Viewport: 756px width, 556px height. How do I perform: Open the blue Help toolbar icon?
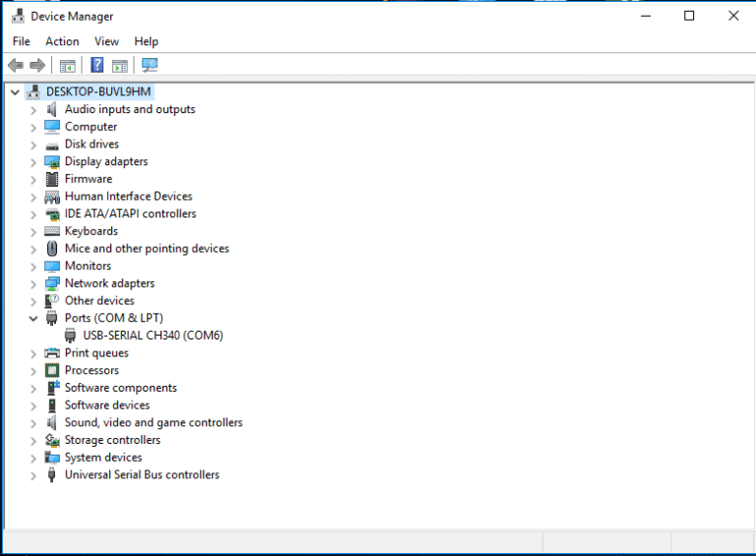(96, 66)
